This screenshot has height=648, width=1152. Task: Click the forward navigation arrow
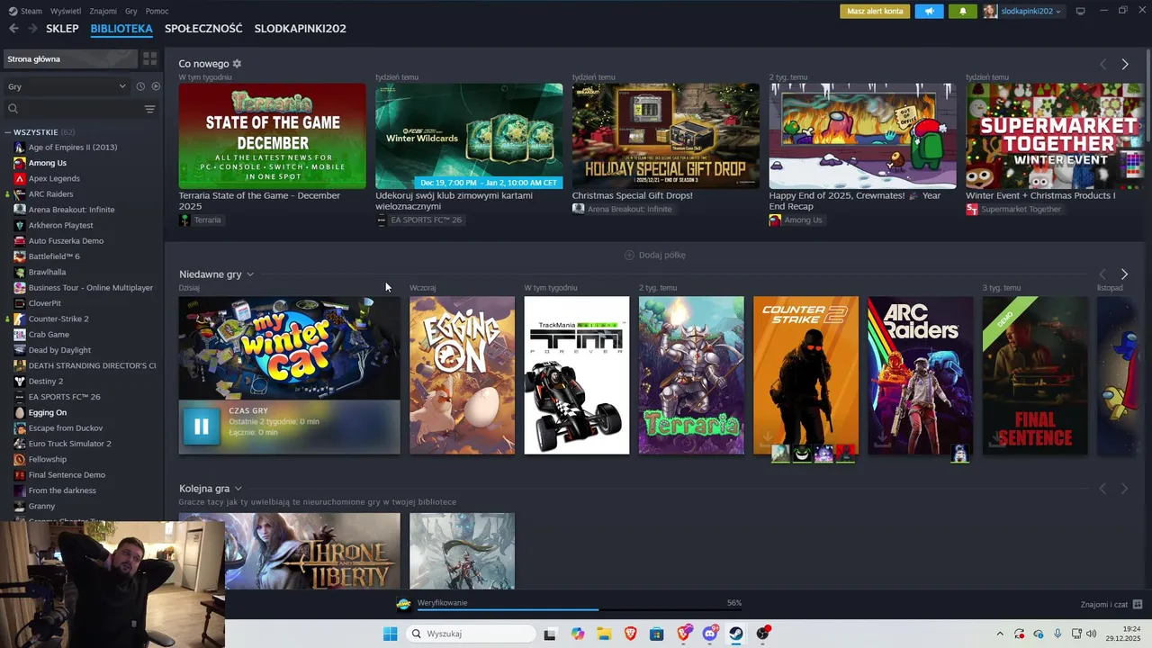tap(32, 29)
